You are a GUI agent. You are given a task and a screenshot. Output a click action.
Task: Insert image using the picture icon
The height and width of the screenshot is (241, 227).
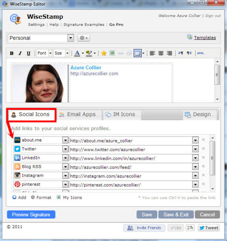(112, 53)
